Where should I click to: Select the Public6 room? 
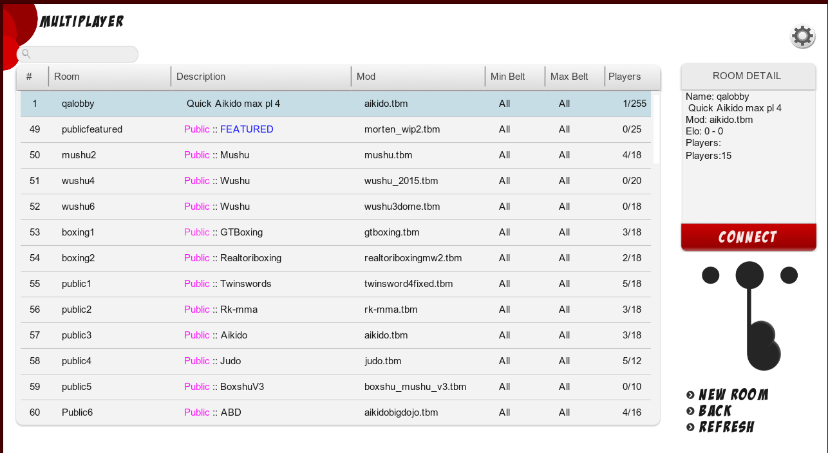click(335, 412)
